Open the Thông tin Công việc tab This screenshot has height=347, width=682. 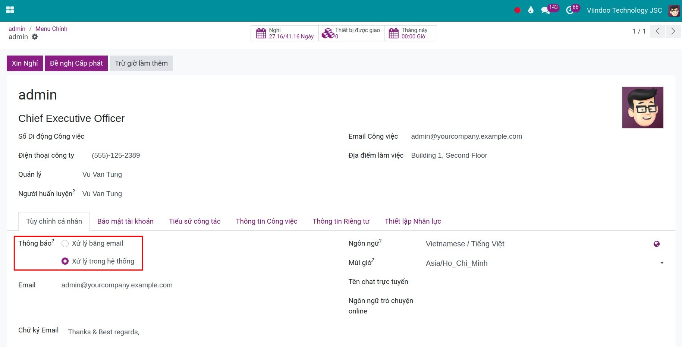point(267,221)
